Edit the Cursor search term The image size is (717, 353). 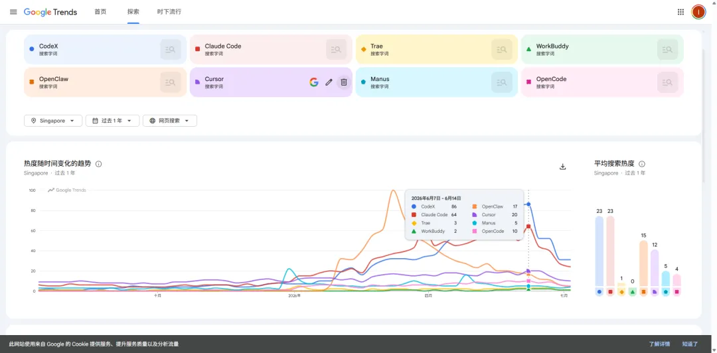point(329,82)
